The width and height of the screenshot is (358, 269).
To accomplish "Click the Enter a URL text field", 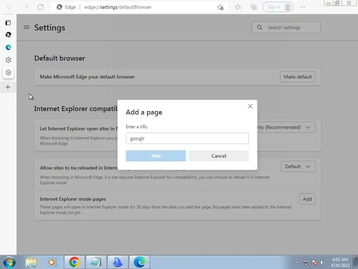I will click(x=187, y=138).
